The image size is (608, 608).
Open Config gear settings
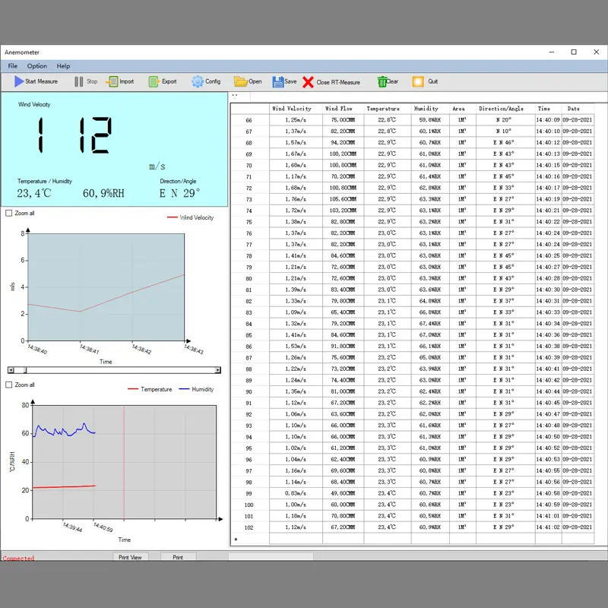198,81
